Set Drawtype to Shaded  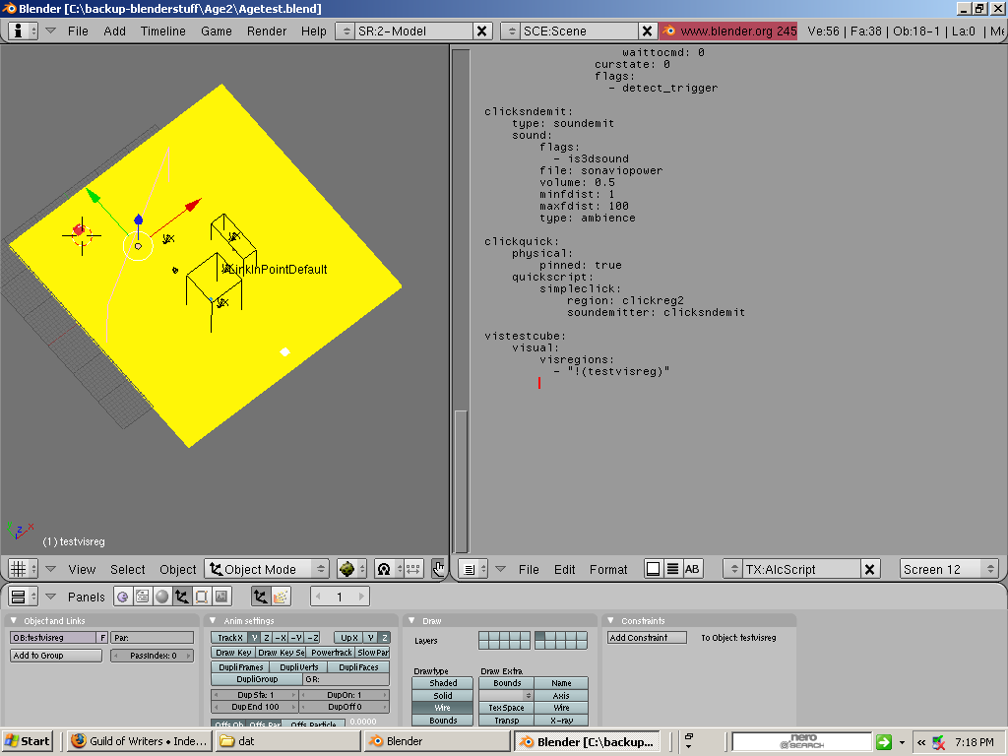tap(443, 683)
